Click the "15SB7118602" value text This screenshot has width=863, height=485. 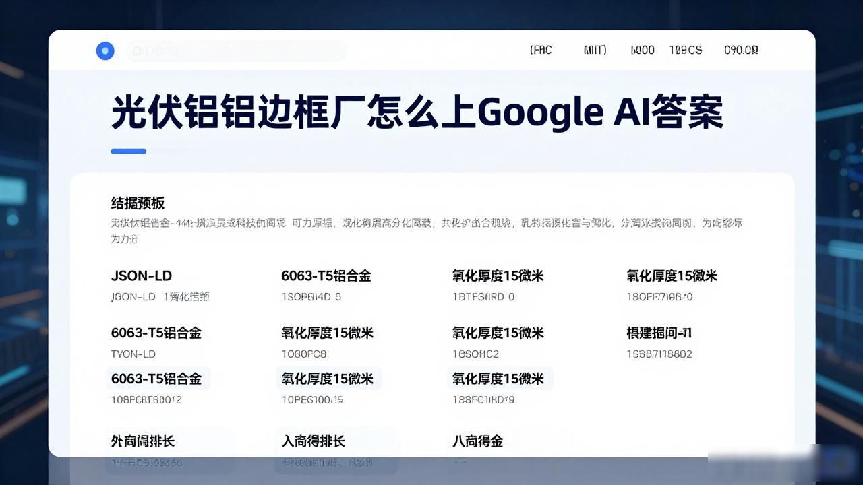pos(659,354)
